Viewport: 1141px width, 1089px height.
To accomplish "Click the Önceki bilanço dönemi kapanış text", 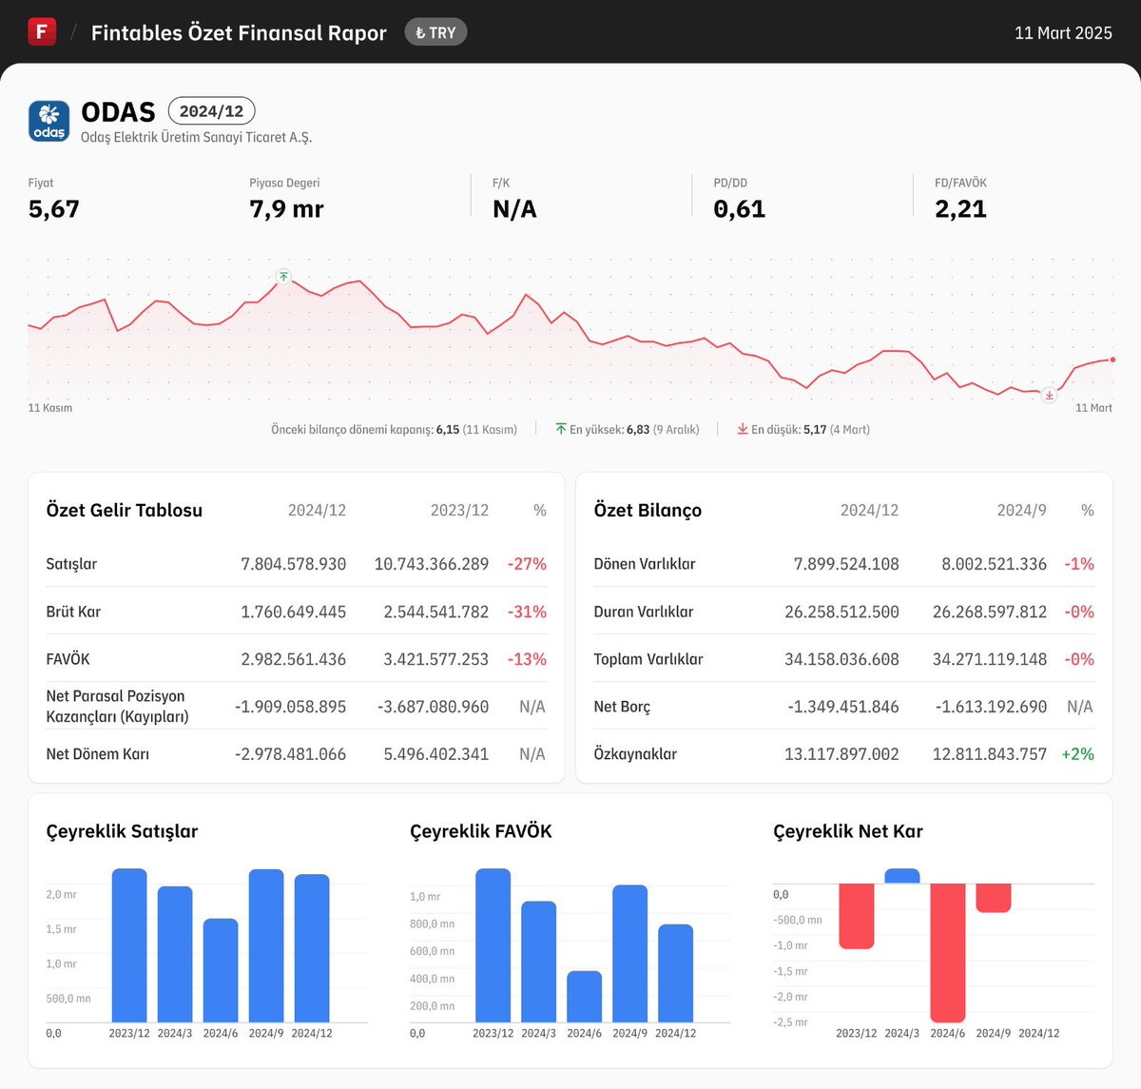I will pyautogui.click(x=394, y=429).
